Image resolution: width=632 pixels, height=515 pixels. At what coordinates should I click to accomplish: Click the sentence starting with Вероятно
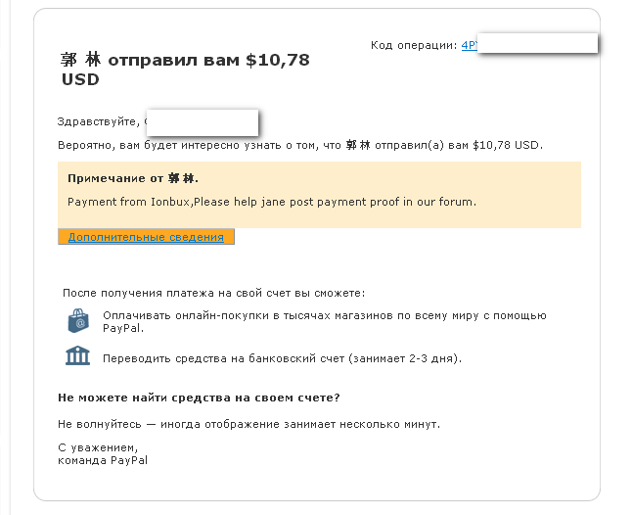click(x=300, y=145)
